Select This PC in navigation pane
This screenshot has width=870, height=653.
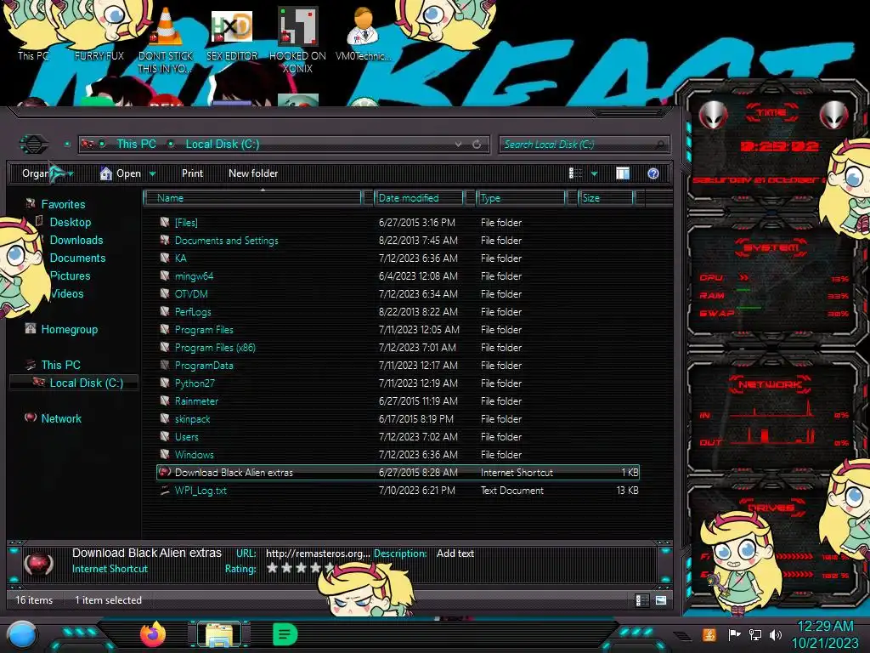coord(60,365)
